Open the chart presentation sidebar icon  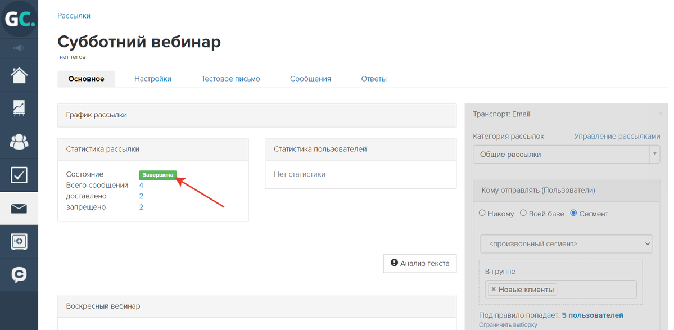19,108
